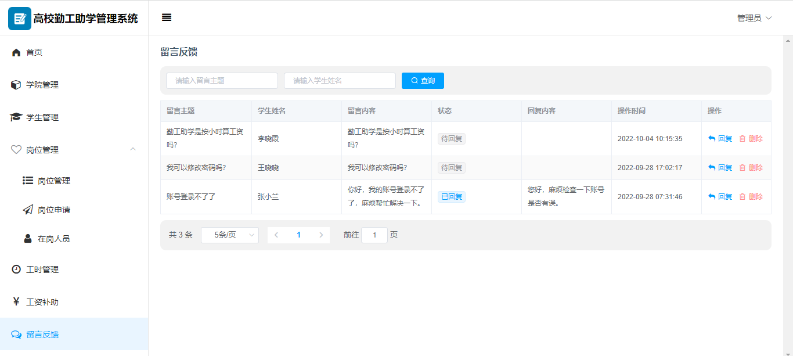
Task: Click the next page arrow
Action: 321,235
